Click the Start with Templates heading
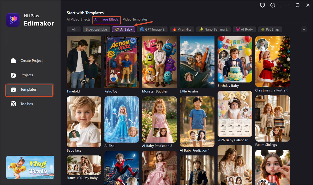Image resolution: width=313 pixels, height=185 pixels. (x=85, y=13)
